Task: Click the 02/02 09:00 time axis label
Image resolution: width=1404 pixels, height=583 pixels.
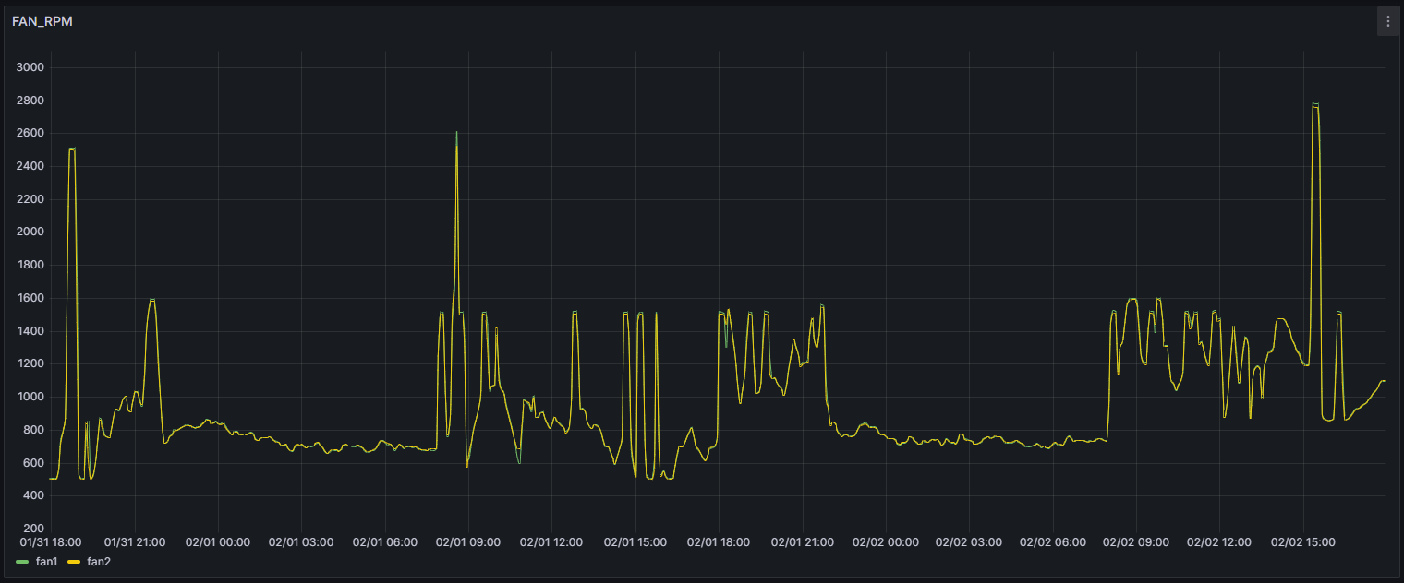Action: (1135, 542)
